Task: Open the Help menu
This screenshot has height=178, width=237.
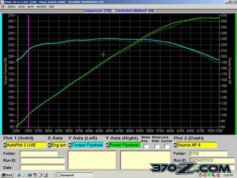Action: point(52,7)
